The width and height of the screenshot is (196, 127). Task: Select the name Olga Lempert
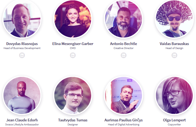[174, 120]
